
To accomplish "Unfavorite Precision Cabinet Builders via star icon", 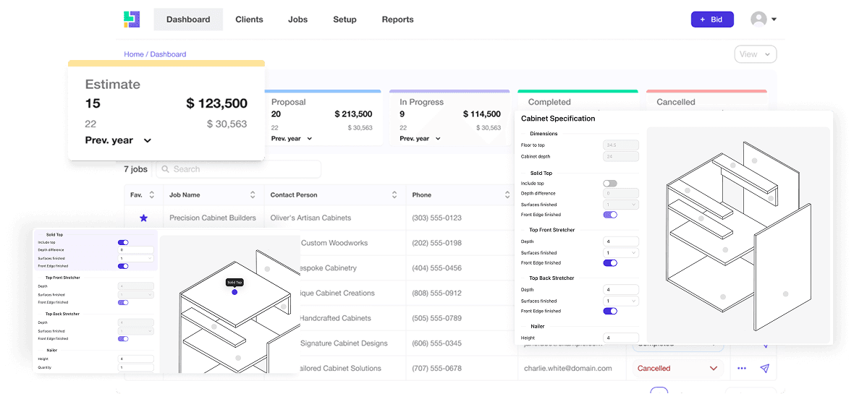I will pyautogui.click(x=143, y=218).
